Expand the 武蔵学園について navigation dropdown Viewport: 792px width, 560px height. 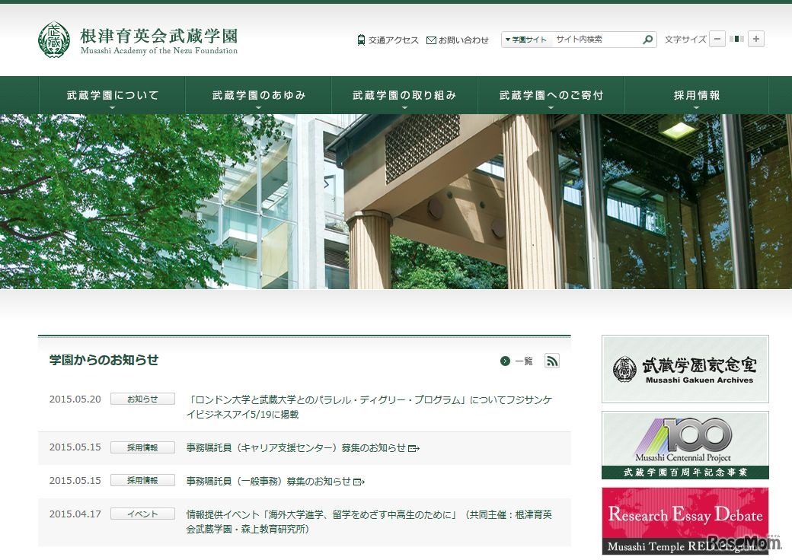click(x=111, y=94)
